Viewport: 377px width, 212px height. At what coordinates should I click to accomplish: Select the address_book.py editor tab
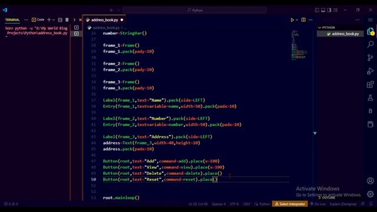click(104, 20)
